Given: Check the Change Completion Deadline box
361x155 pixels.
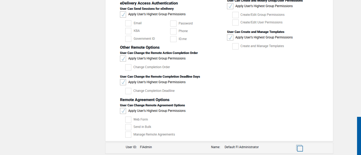Looking at the screenshot, I should [x=128, y=91].
